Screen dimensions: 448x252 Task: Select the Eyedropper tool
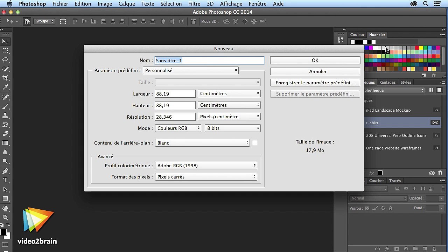point(5,87)
